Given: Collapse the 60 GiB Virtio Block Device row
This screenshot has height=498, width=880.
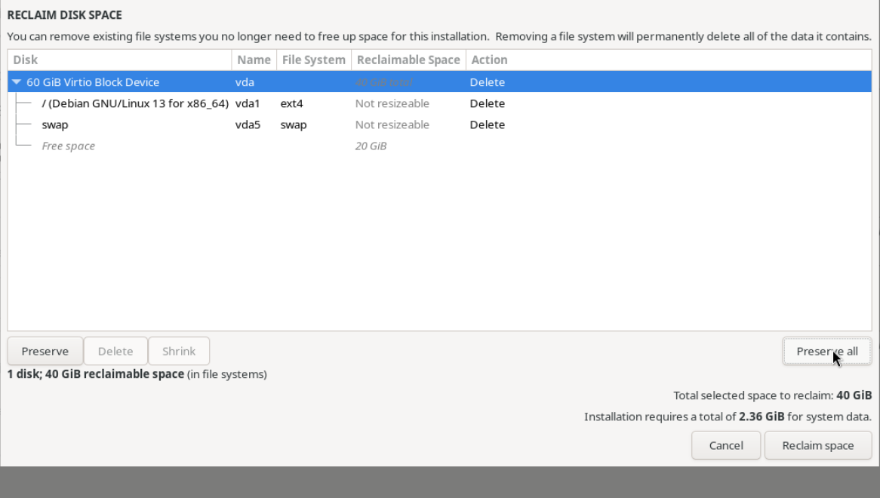Looking at the screenshot, I should coord(17,82).
